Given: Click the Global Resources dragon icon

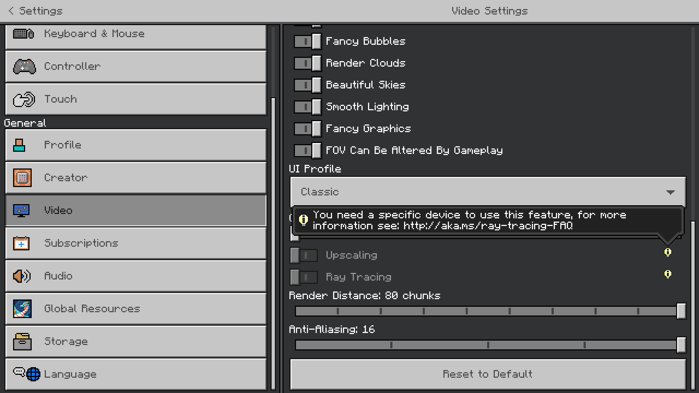Looking at the screenshot, I should point(22,309).
